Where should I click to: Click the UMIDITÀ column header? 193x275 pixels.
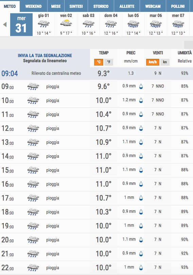185,53
